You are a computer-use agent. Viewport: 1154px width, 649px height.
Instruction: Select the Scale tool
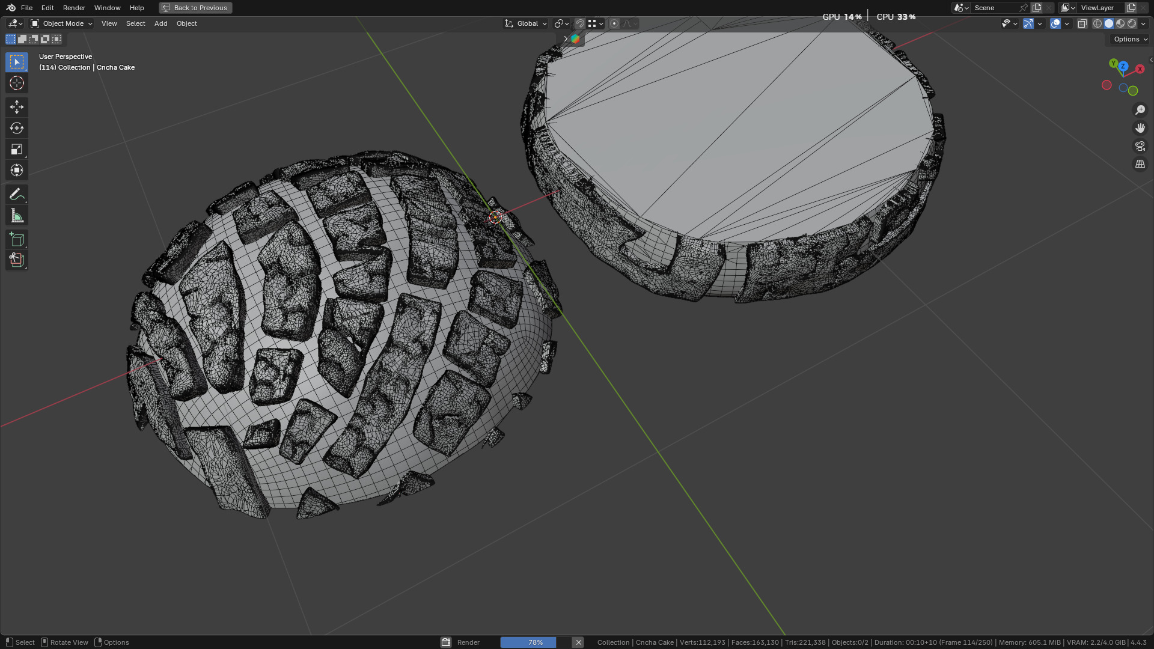point(17,149)
